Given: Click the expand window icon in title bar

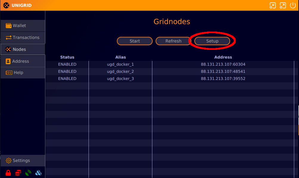Looking at the screenshot, I should pos(283,5).
